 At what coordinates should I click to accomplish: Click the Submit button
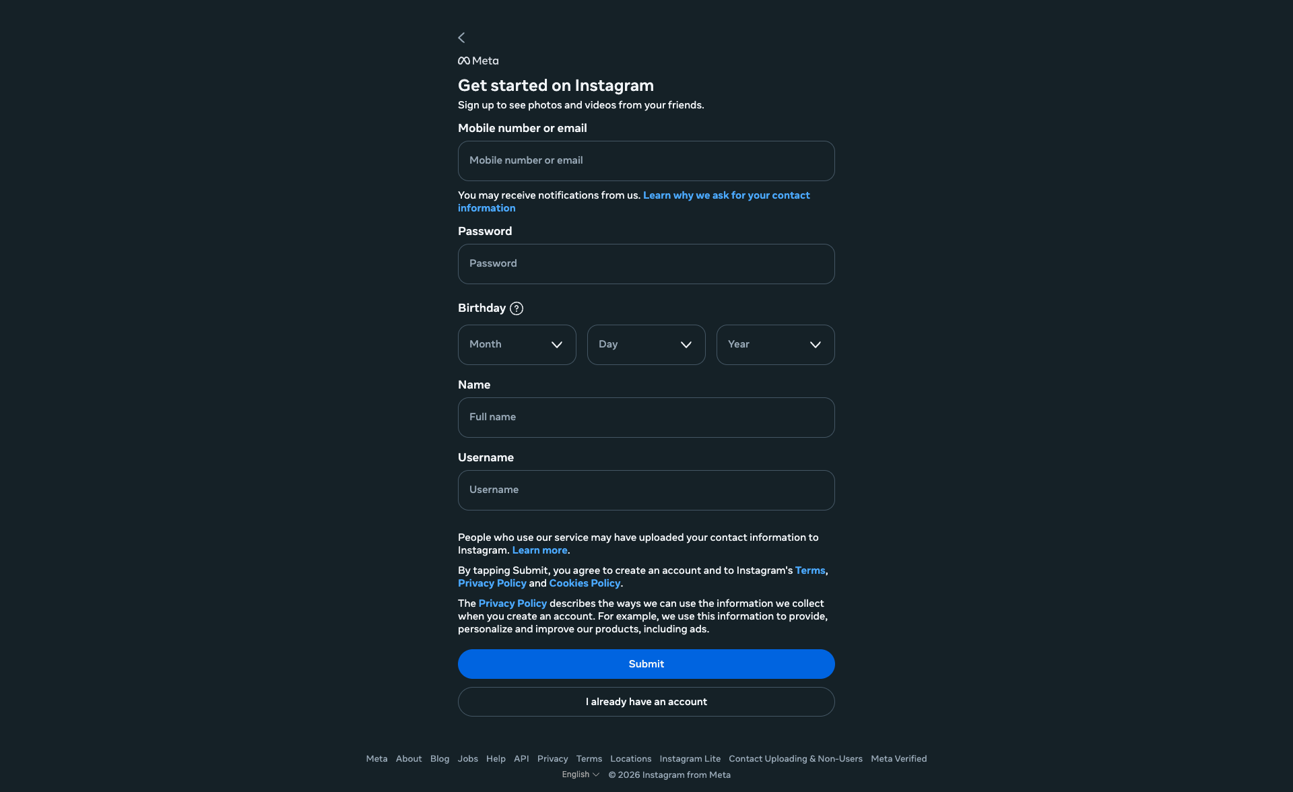click(x=646, y=663)
